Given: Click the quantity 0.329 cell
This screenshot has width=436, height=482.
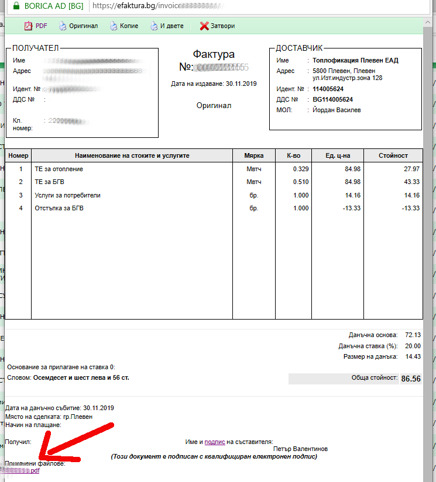Looking at the screenshot, I should tap(301, 169).
